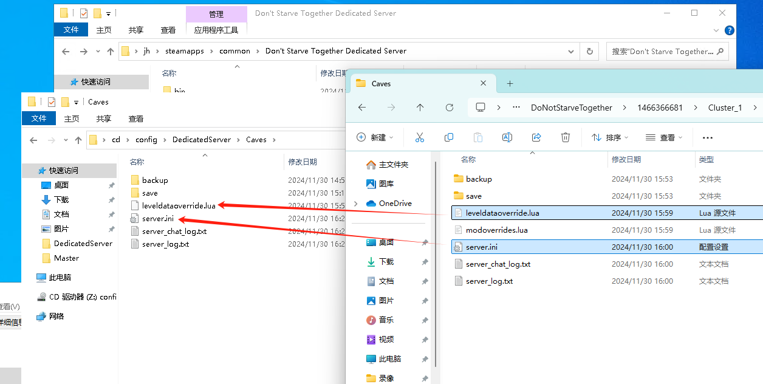Open the 共享 tab in left Caves window
Image resolution: width=763 pixels, height=384 pixels.
tap(104, 118)
